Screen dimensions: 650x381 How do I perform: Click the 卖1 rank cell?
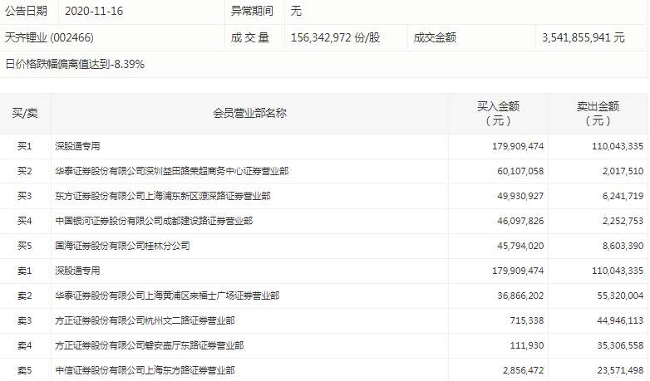[x=25, y=271]
